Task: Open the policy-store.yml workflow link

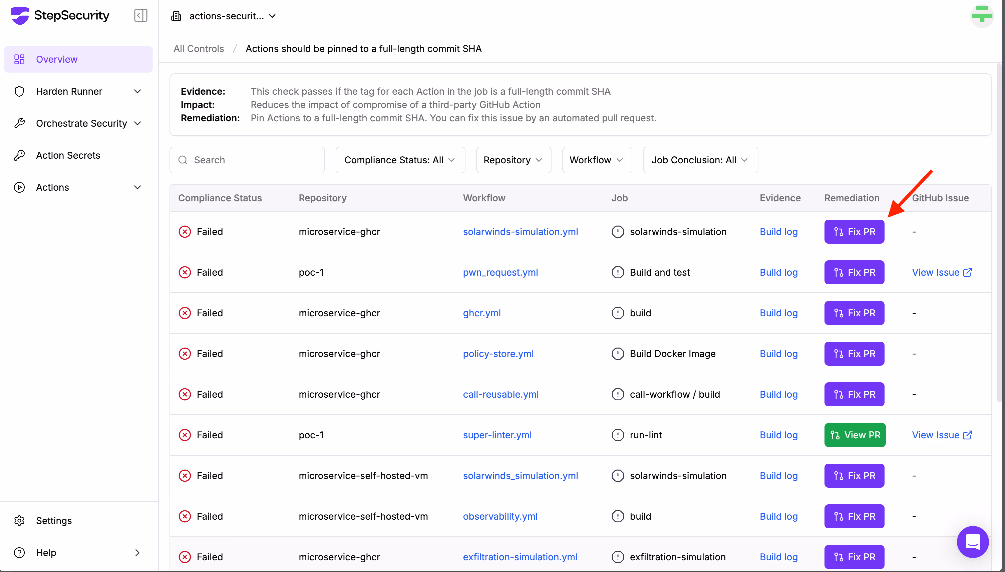Action: [498, 354]
